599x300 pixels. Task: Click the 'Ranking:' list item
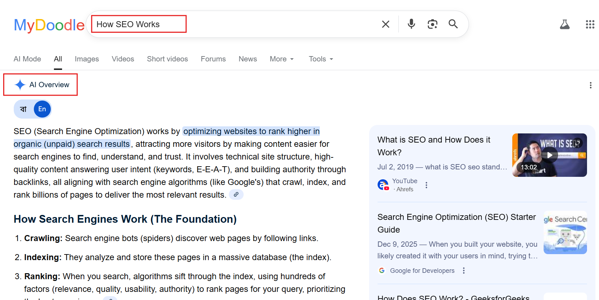pos(185,283)
